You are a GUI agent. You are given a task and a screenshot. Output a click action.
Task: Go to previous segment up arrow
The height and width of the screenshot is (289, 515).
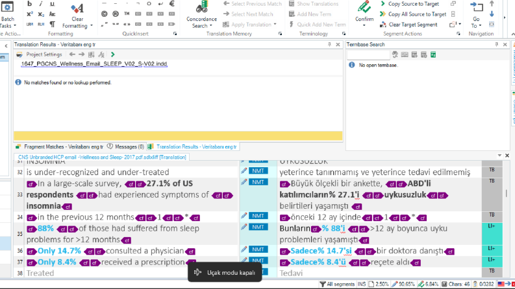492,4
